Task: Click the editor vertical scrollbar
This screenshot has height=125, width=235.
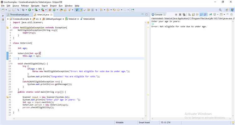Action: 145,69
